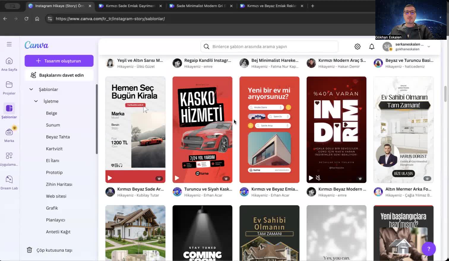Image resolution: width=449 pixels, height=261 pixels.
Task: Reload the page with the refresh icon
Action: (26, 19)
